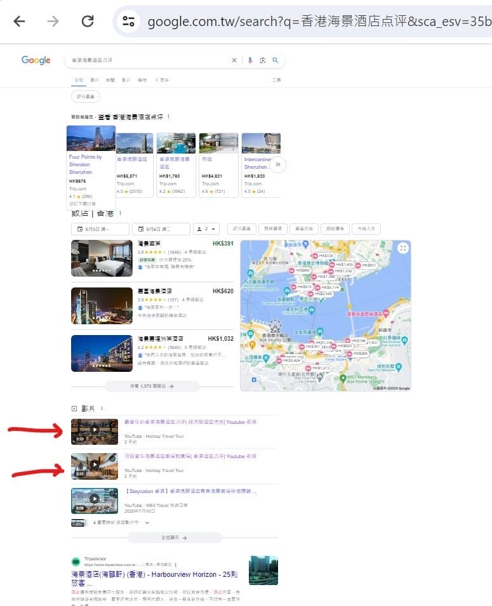Select the Four Points by Sheraton Shenzhen card
This screenshot has width=492, height=606.
91,165
